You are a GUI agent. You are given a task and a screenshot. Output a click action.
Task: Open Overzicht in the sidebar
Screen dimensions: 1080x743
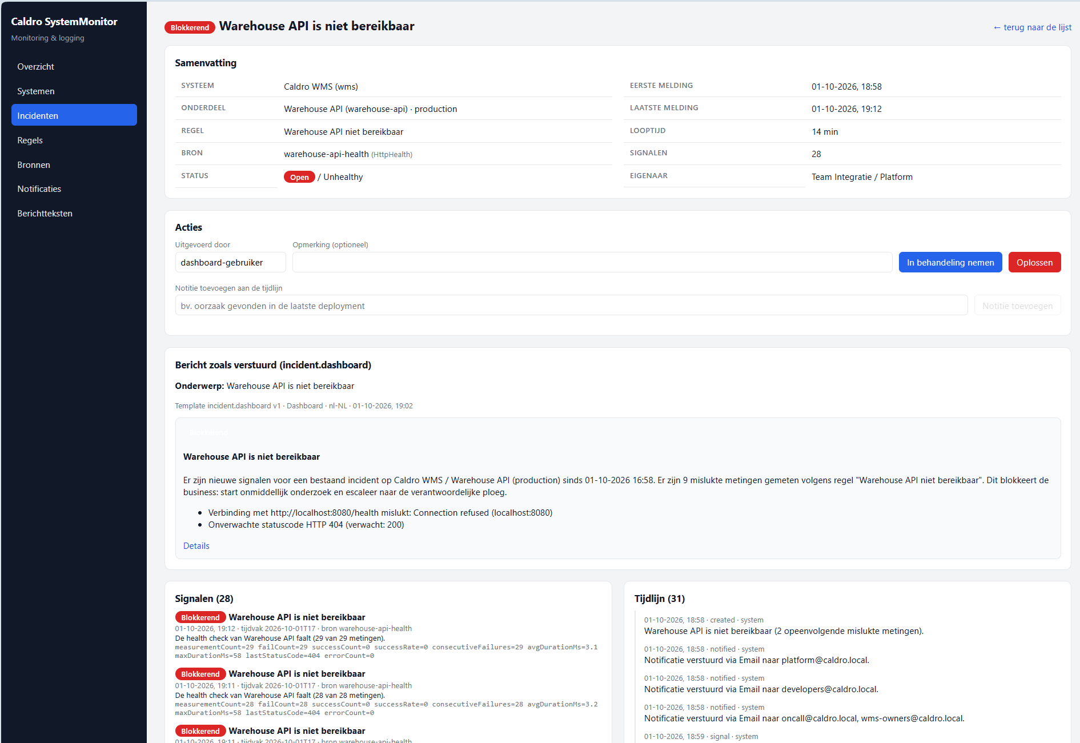pyautogui.click(x=74, y=67)
